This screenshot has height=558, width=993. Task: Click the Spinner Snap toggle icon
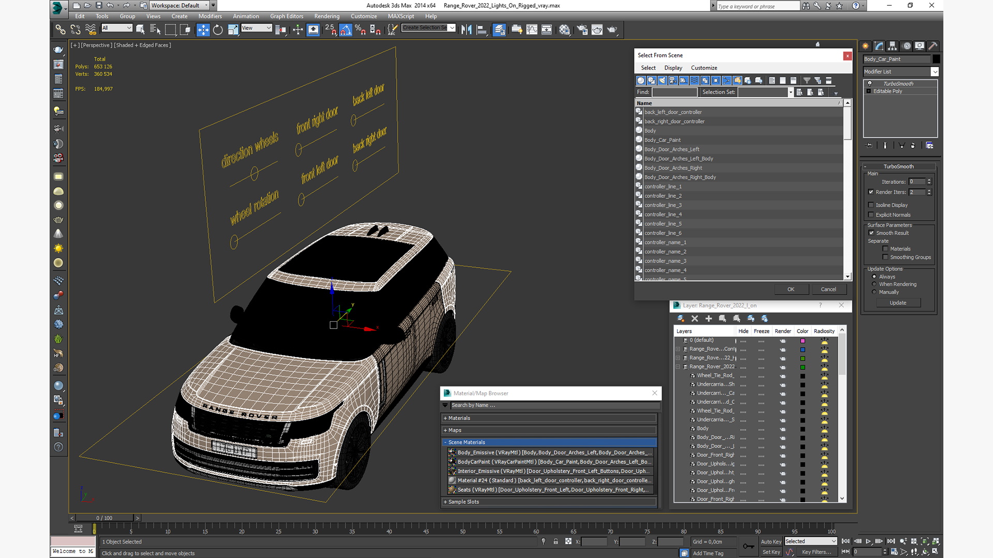(x=375, y=30)
